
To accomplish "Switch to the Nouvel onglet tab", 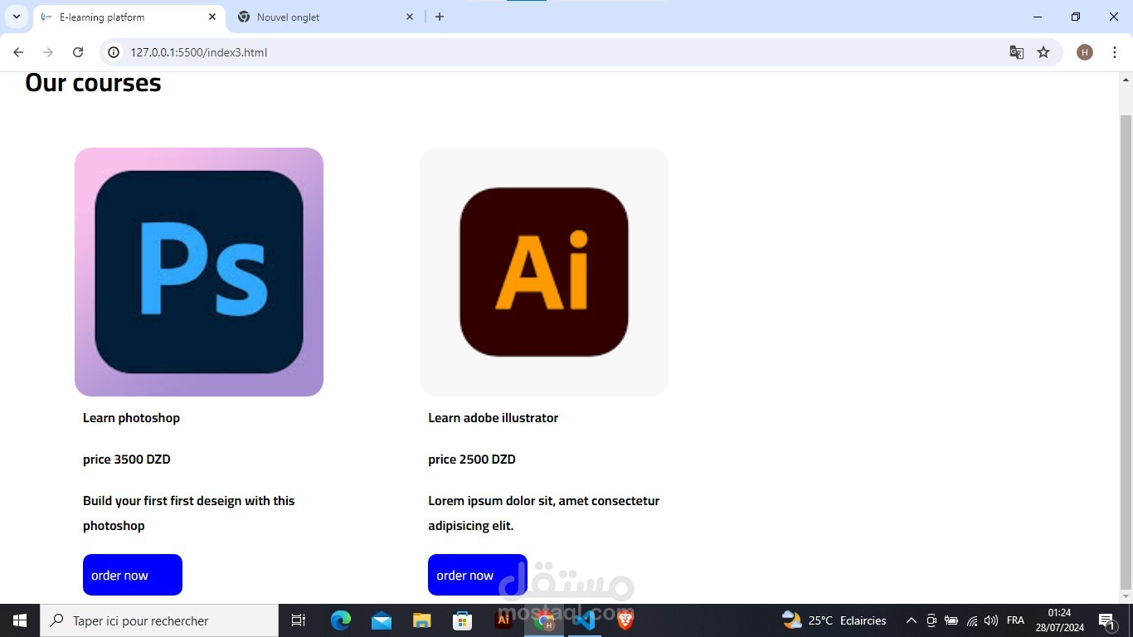I will pyautogui.click(x=326, y=17).
